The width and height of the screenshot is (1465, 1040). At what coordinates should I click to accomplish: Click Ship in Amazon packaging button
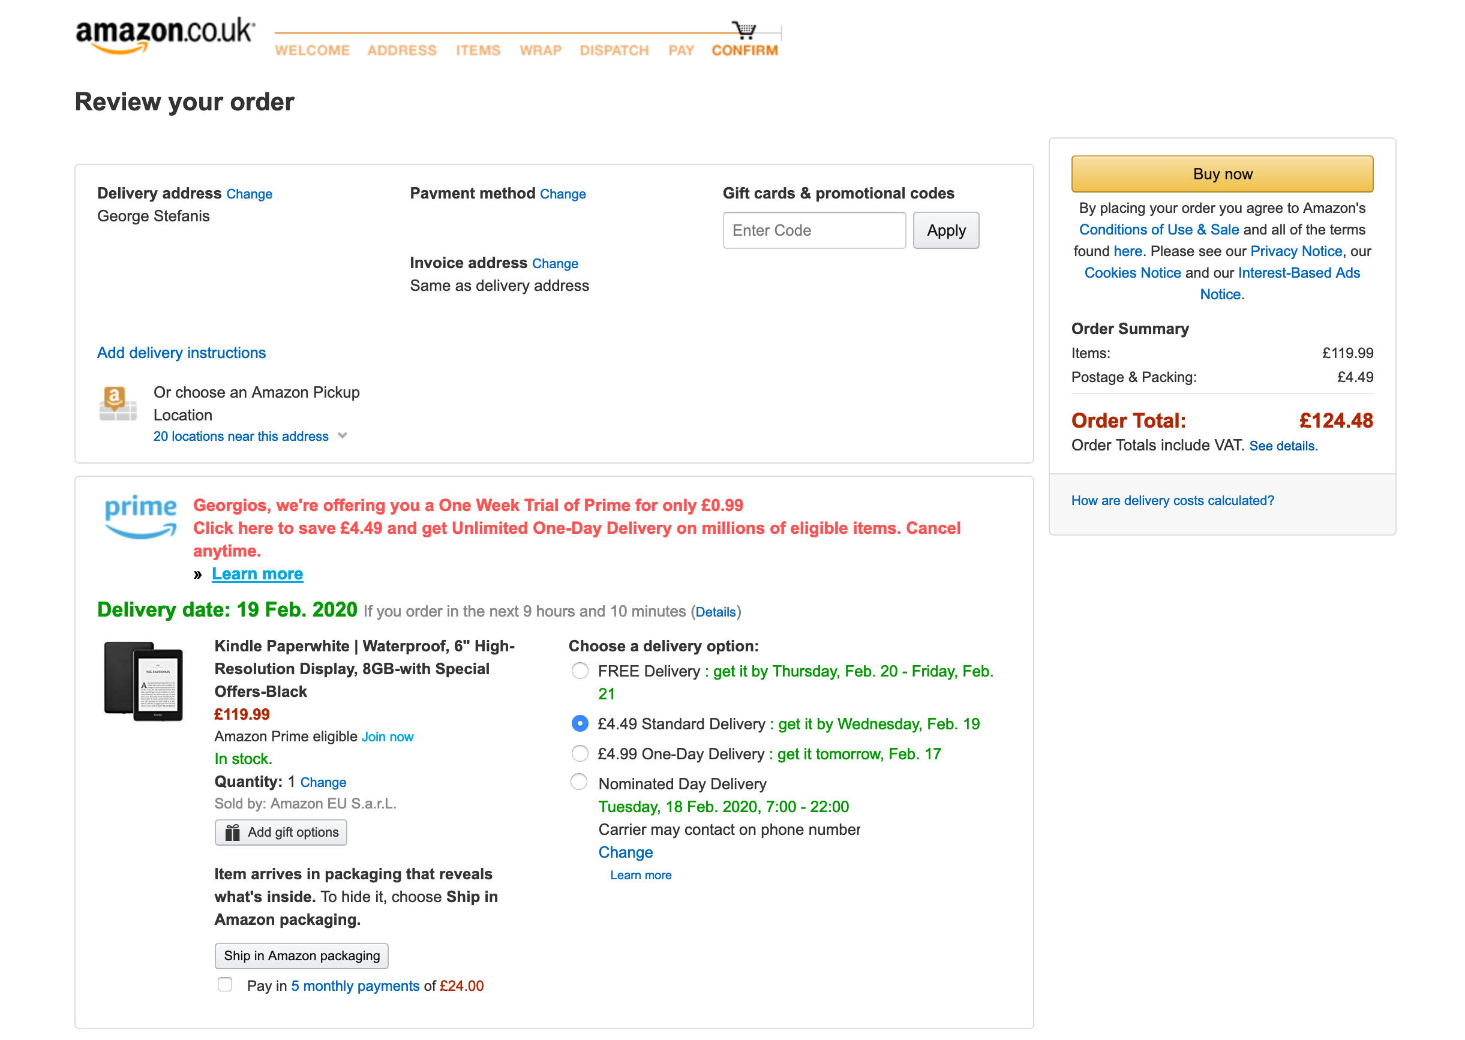coord(301,955)
